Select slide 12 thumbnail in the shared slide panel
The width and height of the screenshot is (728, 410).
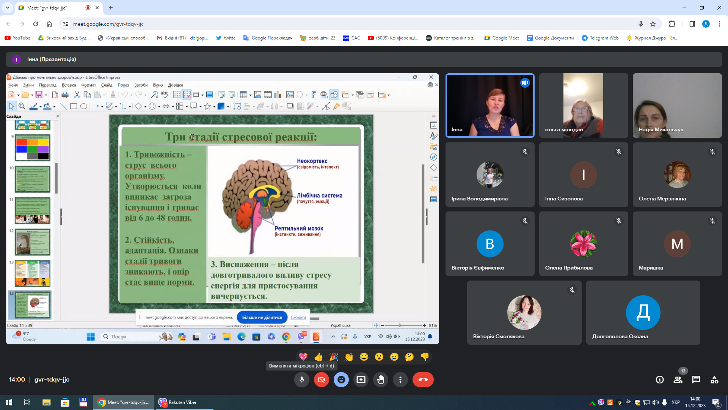(33, 242)
